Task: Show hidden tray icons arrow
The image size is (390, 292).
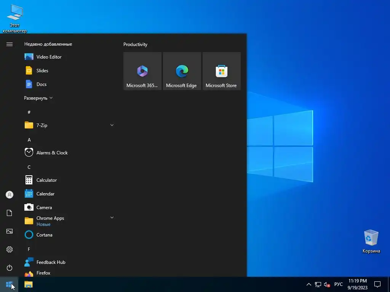Action: (308, 284)
